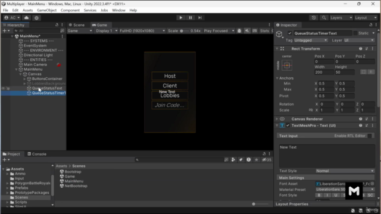Screen dimensions: 381x214
Task: Collapse the Anchors section
Action: click(x=277, y=78)
